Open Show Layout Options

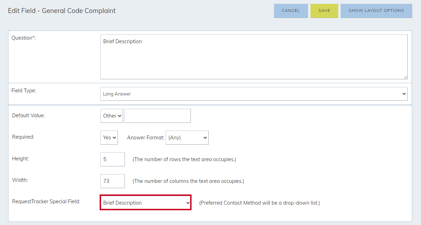tap(376, 11)
